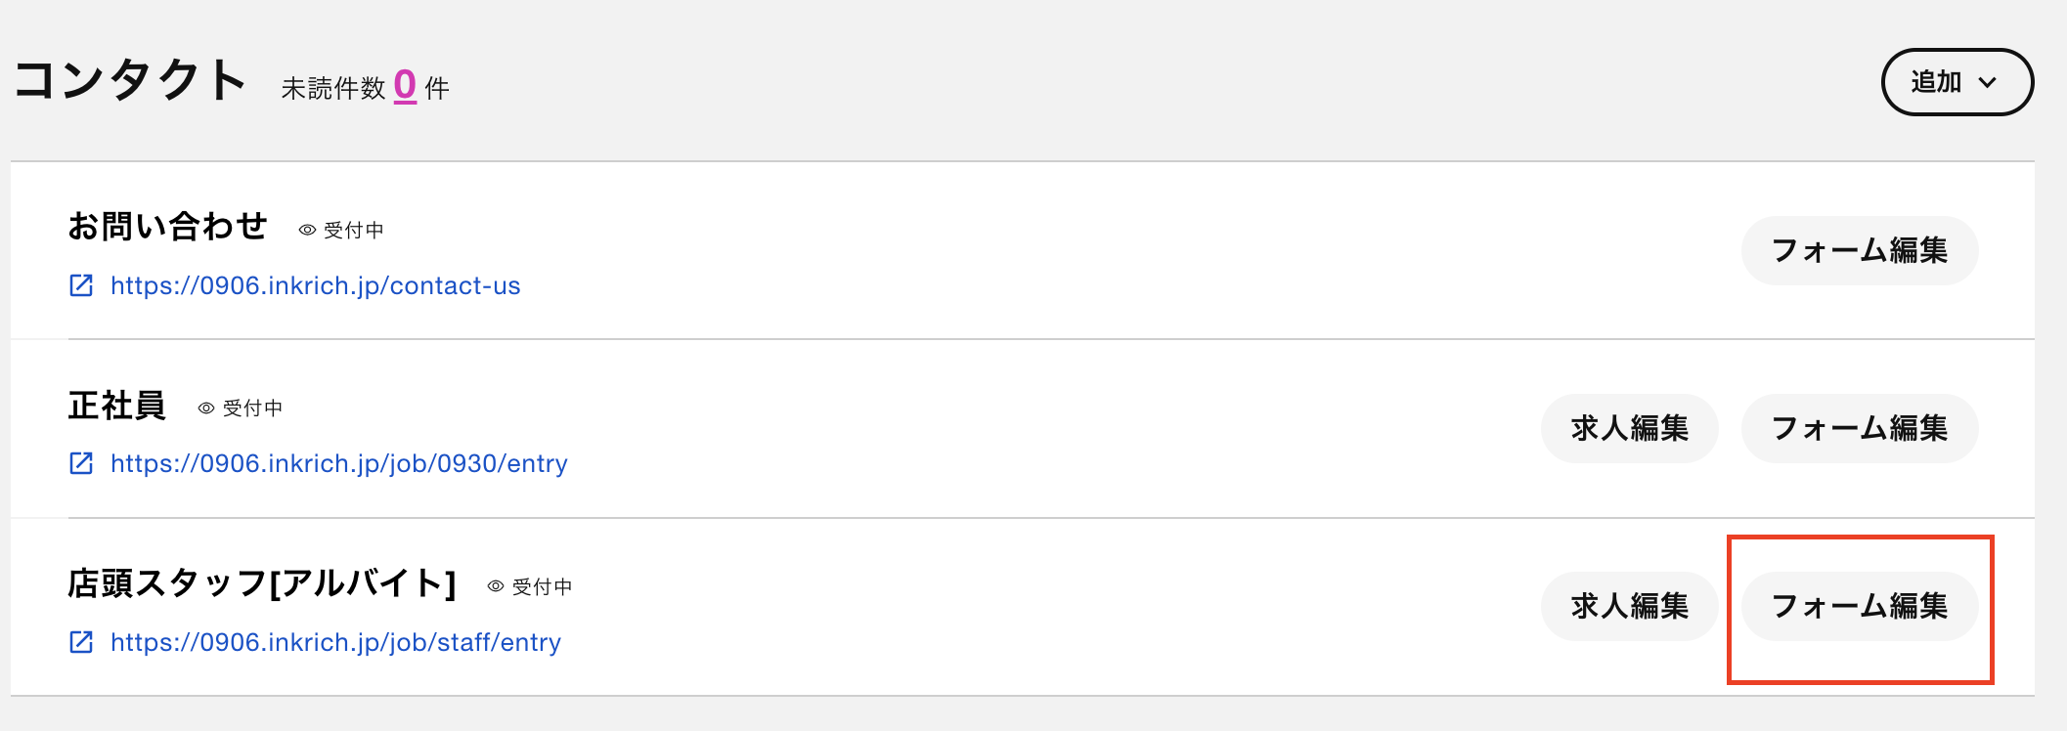The image size is (2067, 731).
Task: Toggle eye icon next to 正社員 受付中
Action: click(206, 408)
